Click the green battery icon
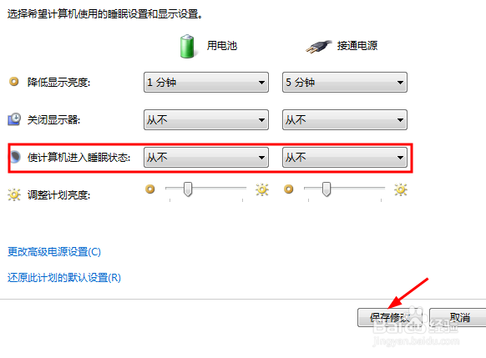 tap(187, 47)
